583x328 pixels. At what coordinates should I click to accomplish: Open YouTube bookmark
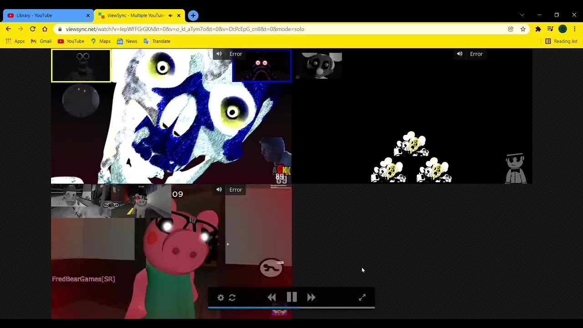(x=71, y=41)
